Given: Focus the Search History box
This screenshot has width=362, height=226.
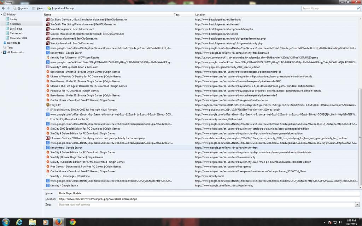Looking at the screenshot, I should click(x=329, y=8).
